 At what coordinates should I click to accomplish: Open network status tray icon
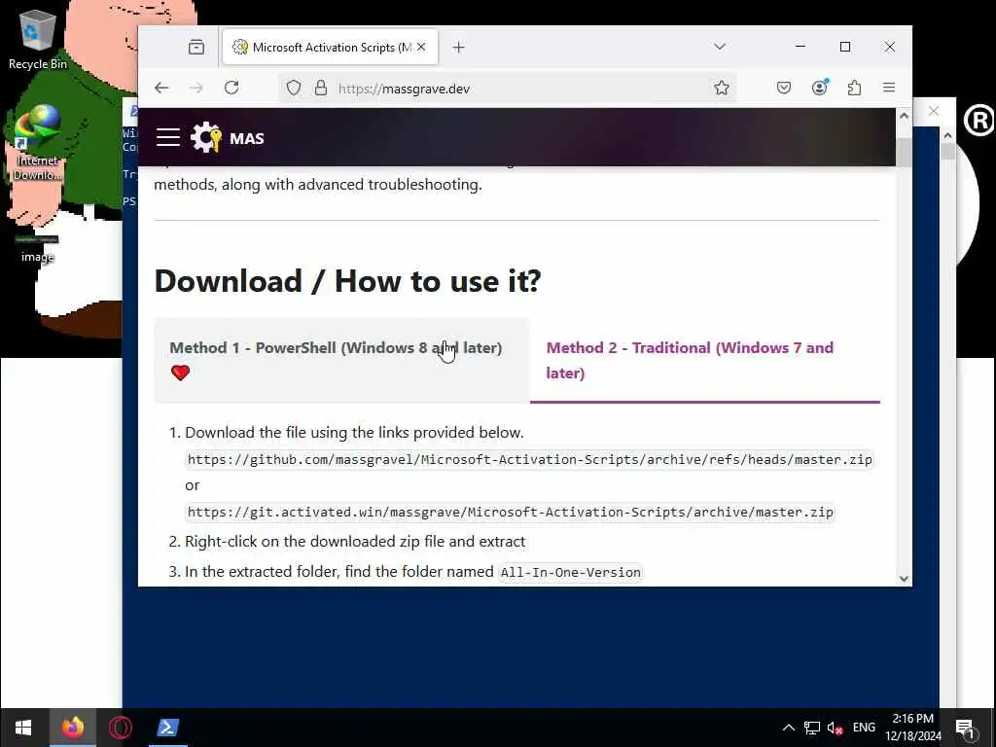click(x=812, y=728)
